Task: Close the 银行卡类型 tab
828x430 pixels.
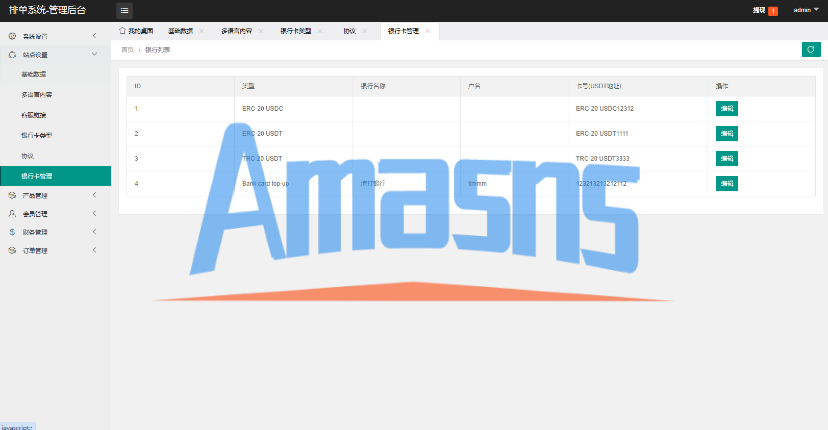Action: [320, 31]
